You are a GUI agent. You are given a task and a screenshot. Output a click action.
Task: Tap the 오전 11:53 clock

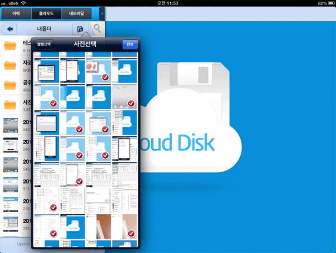coord(168,3)
